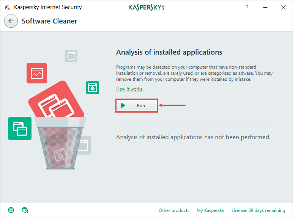Viewport: 293px width, 218px height.
Task: Open the How it works link
Action: 129,89
